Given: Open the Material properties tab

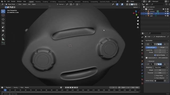Looking at the screenshot, I should 142,79.
